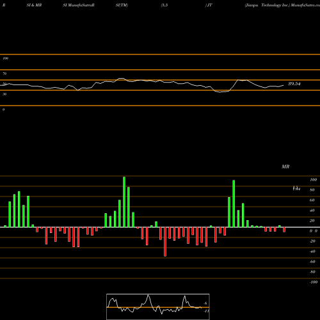Image resolution: width=320 pixels, height=320 pixels.
Task: Click the '(5,5' parameter text in header
Action: [x=164, y=5]
